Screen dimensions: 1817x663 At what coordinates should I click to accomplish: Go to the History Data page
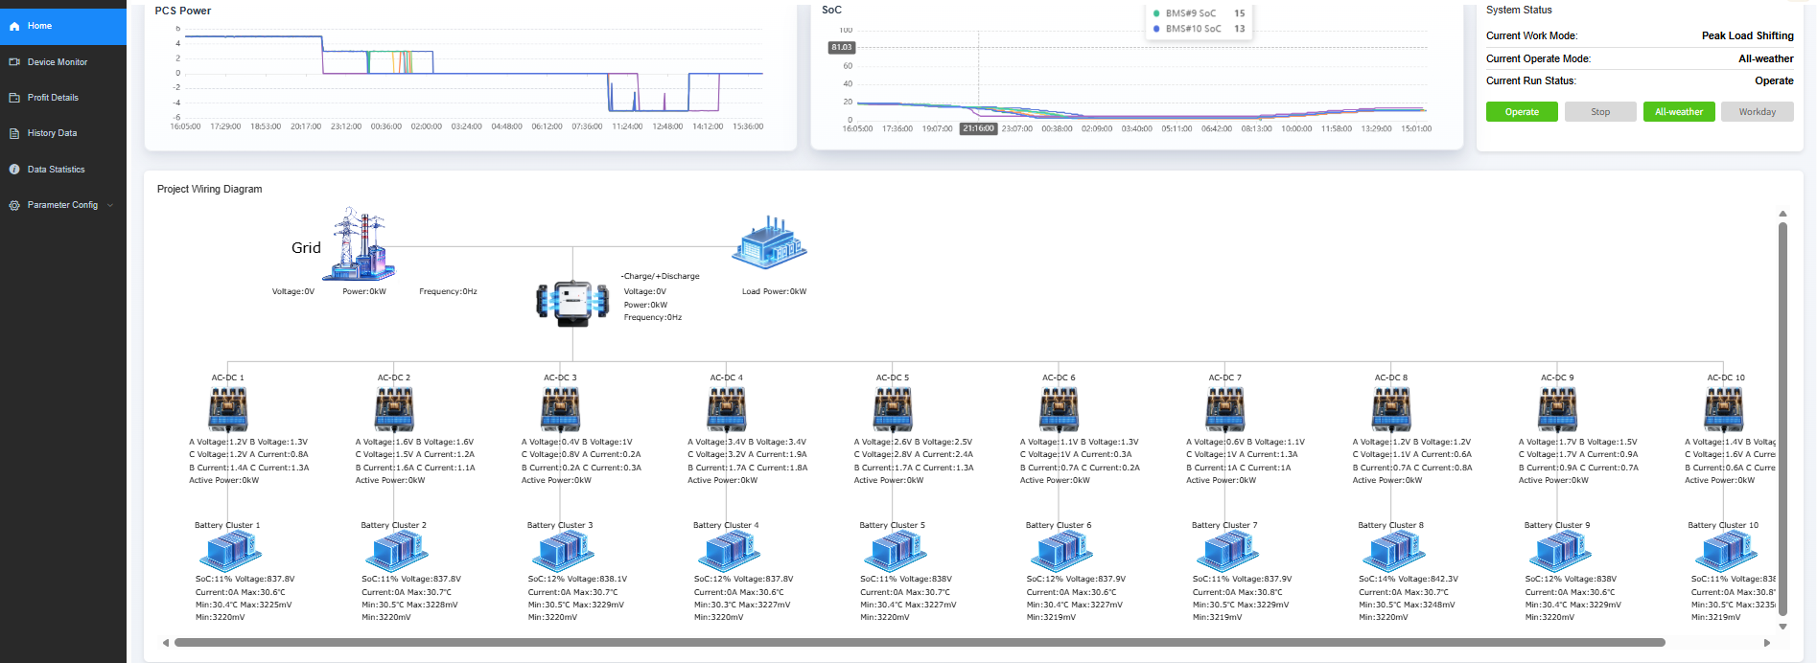pos(52,133)
